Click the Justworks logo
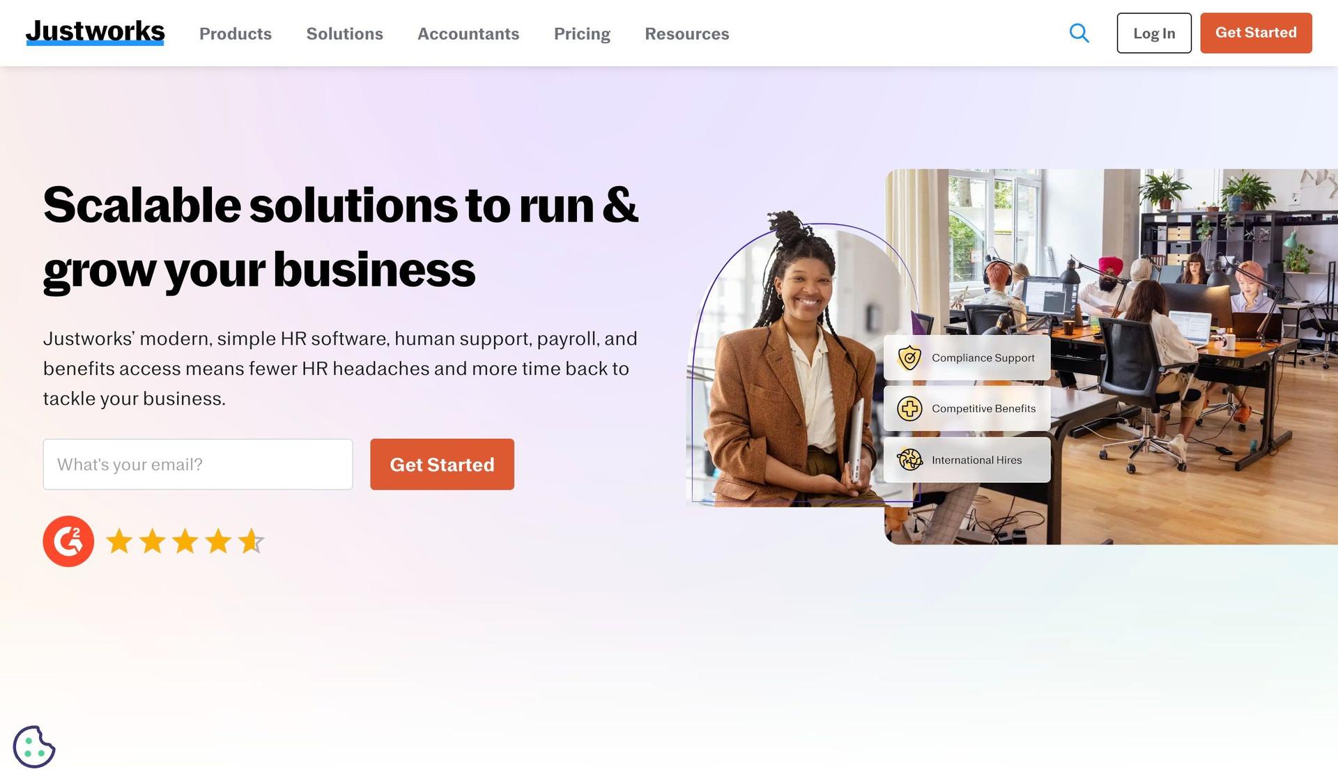The width and height of the screenshot is (1338, 781). [95, 32]
